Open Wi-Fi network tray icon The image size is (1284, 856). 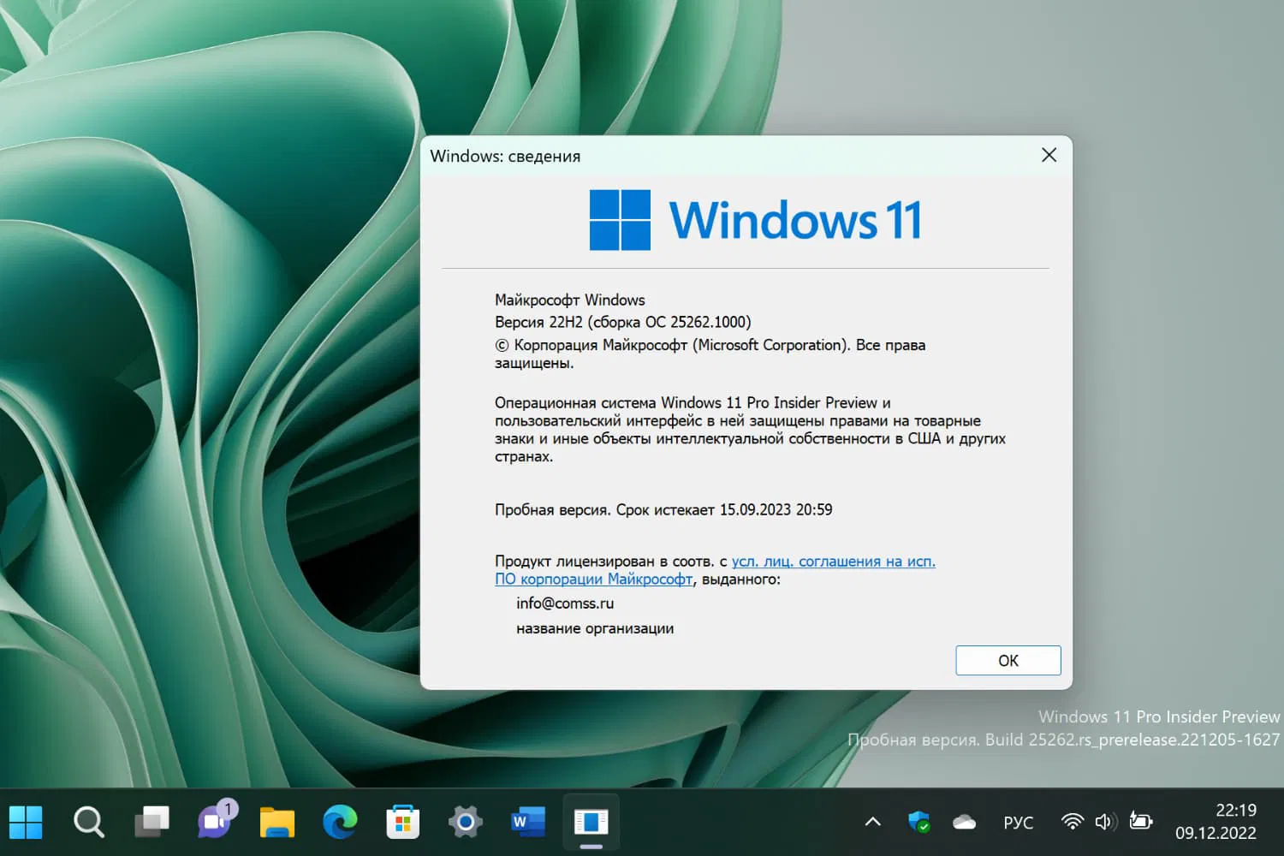[x=1072, y=822]
